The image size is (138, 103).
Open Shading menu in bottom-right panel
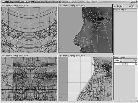click(x=66, y=56)
